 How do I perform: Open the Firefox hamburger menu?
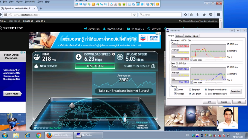(x=218, y=15)
